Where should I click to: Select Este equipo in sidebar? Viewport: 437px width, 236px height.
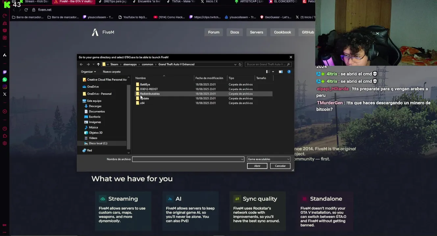click(92, 101)
